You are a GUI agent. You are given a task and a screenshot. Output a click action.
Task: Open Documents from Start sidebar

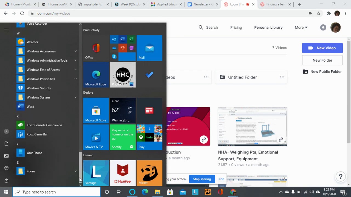click(x=6, y=144)
